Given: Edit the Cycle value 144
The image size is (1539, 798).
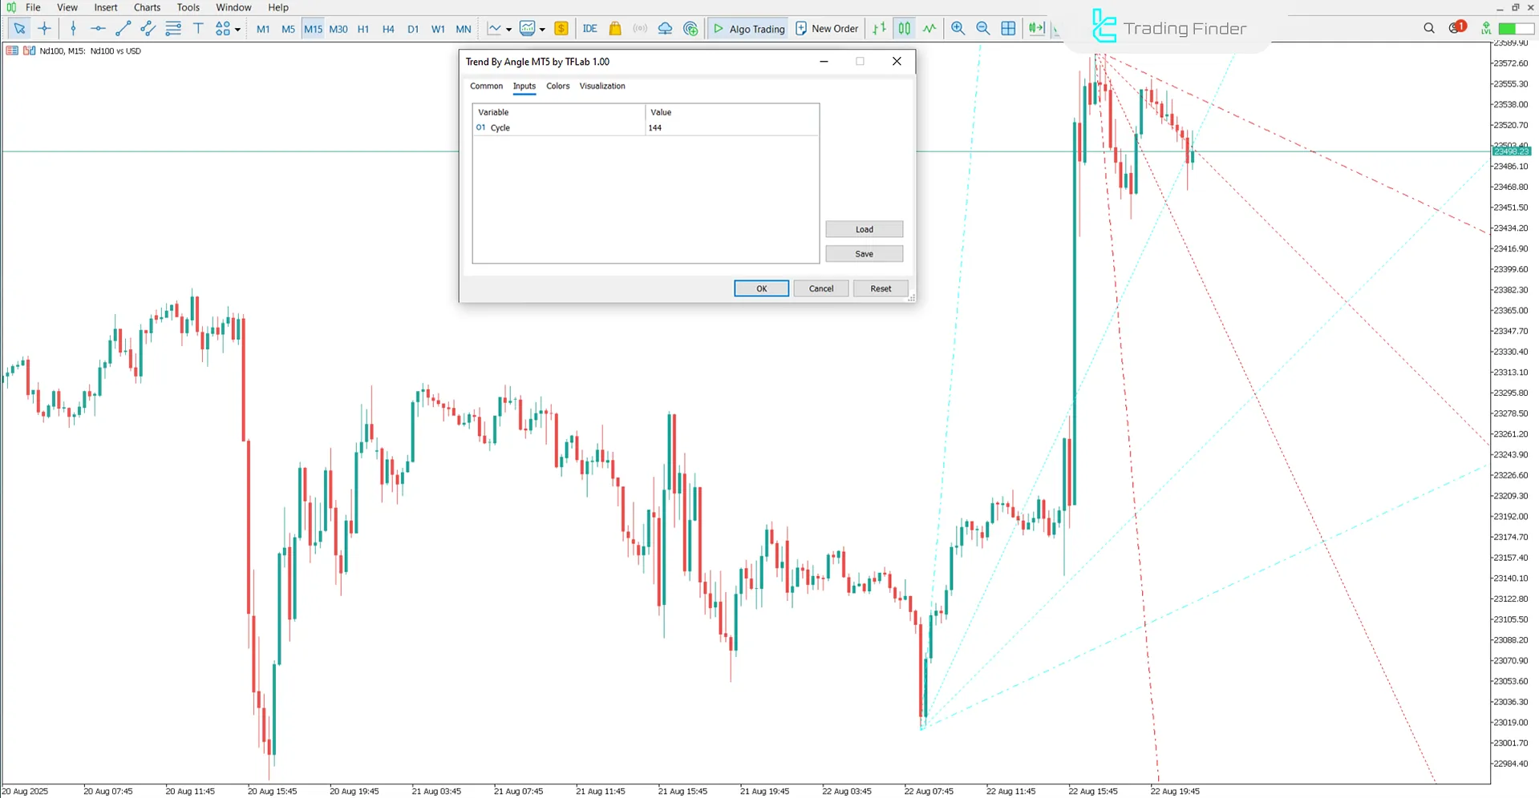Looking at the screenshot, I should 654,127.
